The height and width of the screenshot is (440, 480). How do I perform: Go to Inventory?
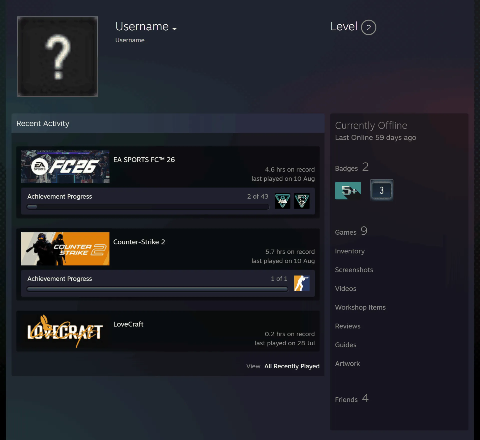[x=350, y=251]
